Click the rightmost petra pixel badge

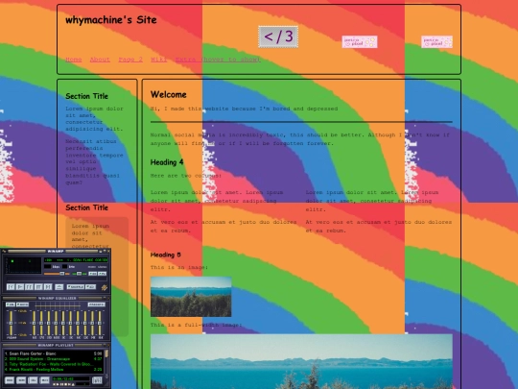pos(436,41)
